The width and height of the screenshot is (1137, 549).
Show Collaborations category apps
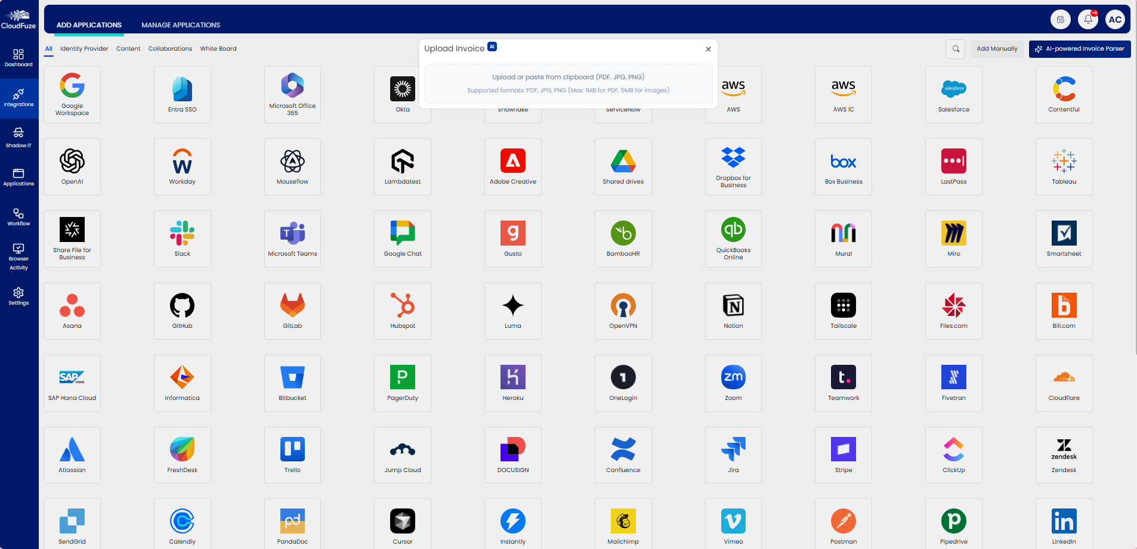click(170, 49)
